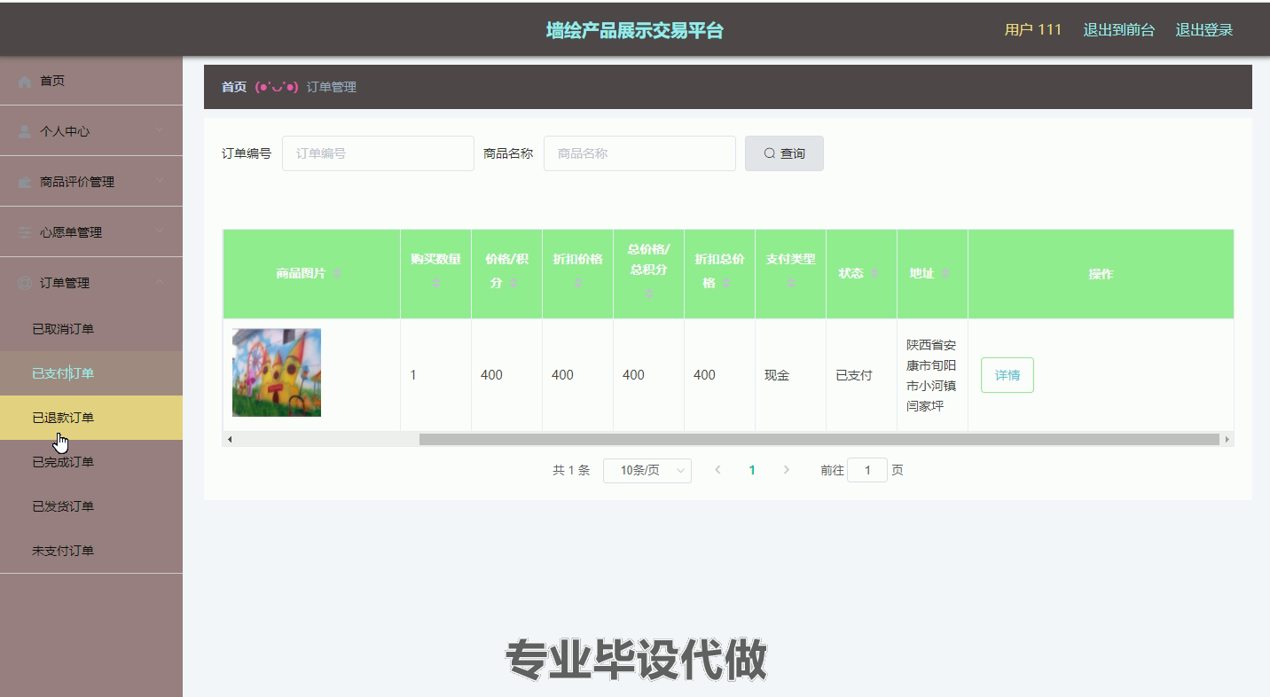Select 已取消订单 in sidebar
This screenshot has height=697, width=1270.
coord(91,329)
